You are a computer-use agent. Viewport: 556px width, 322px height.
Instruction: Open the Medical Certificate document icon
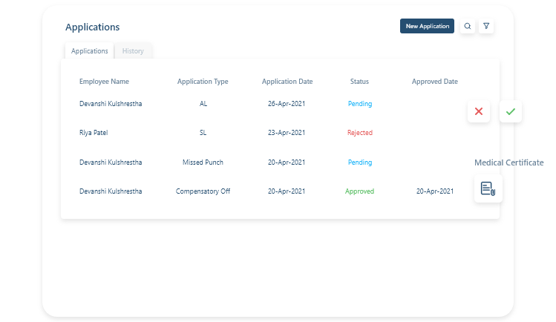click(488, 188)
